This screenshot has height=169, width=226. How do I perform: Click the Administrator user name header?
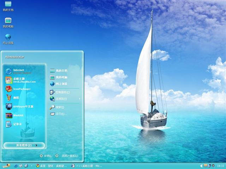[14, 57]
